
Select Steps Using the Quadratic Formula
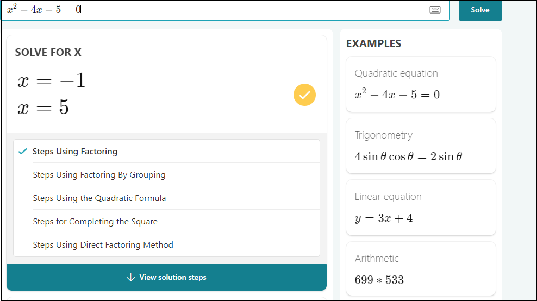[99, 198]
